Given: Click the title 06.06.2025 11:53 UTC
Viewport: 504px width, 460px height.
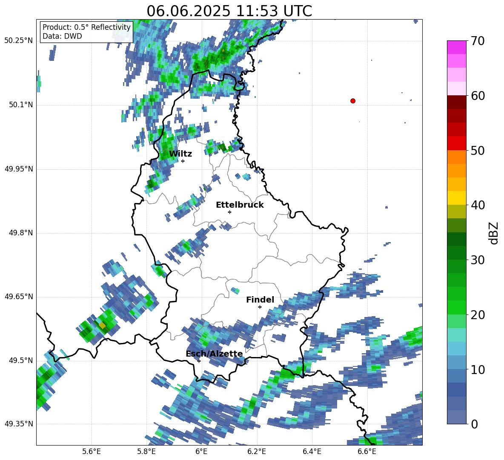Looking at the screenshot, I should (x=229, y=11).
